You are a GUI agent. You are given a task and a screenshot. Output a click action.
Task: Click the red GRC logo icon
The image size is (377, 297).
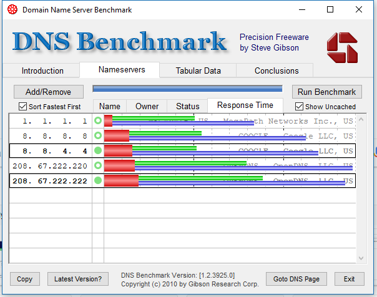[x=343, y=47]
